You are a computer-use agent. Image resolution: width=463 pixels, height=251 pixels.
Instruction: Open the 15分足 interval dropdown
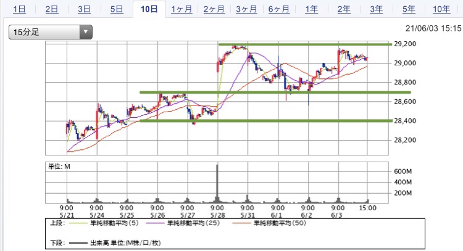(51, 32)
